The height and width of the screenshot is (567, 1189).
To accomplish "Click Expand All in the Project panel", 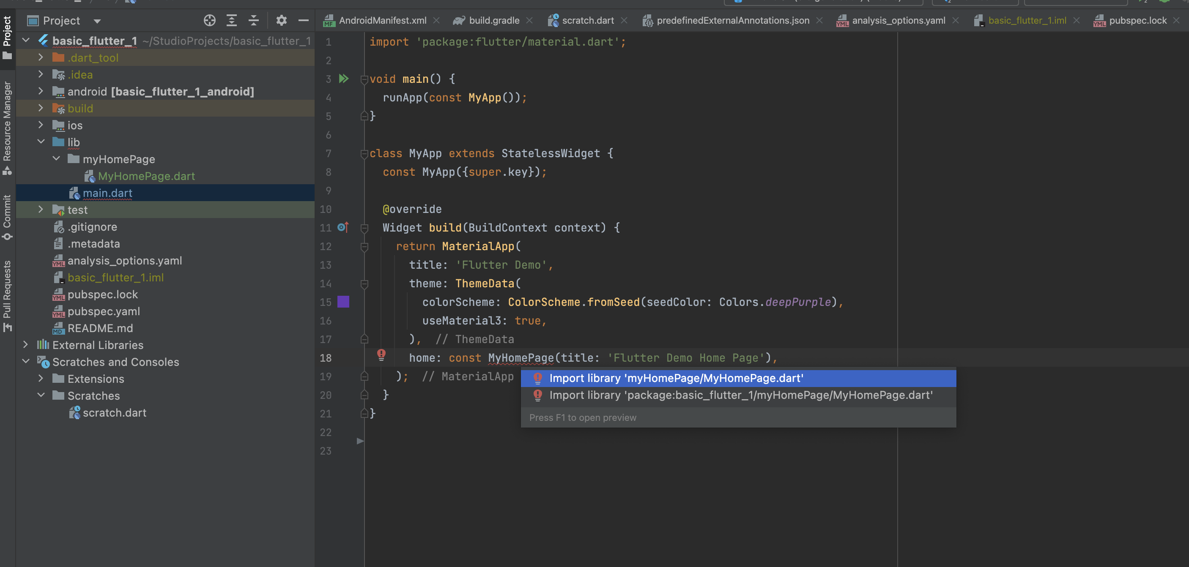I will tap(232, 20).
